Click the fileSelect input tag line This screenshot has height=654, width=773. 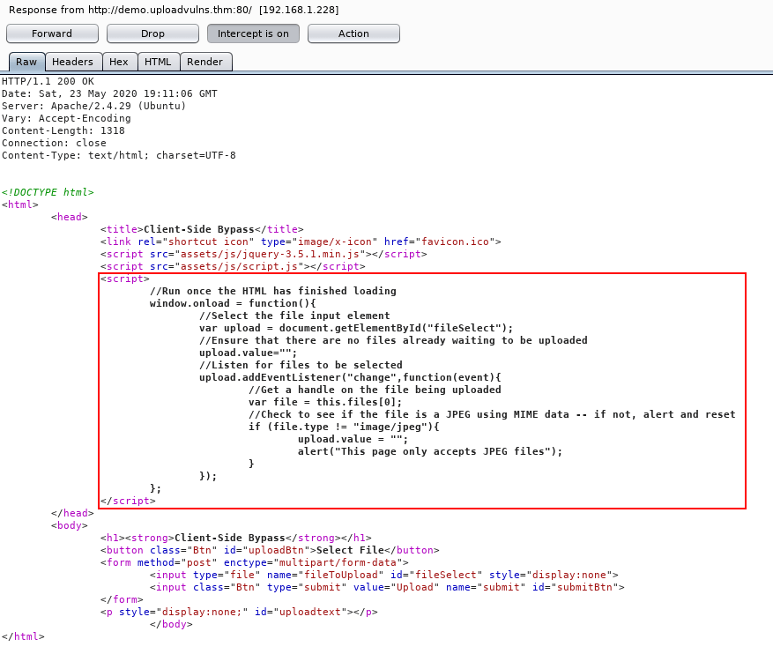[x=384, y=576]
